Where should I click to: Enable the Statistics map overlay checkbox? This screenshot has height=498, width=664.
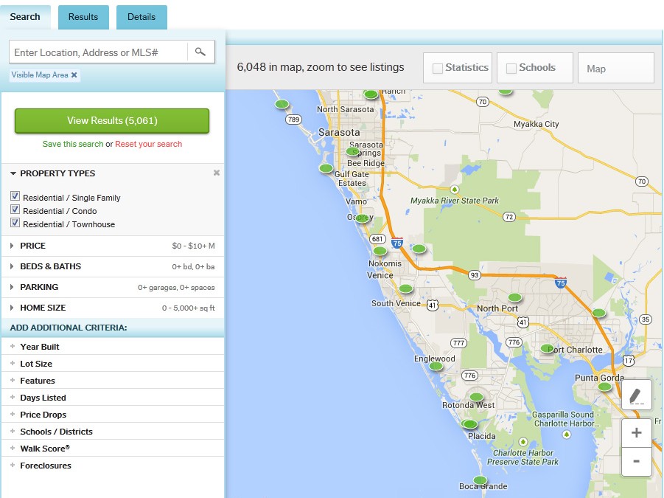tap(438, 69)
